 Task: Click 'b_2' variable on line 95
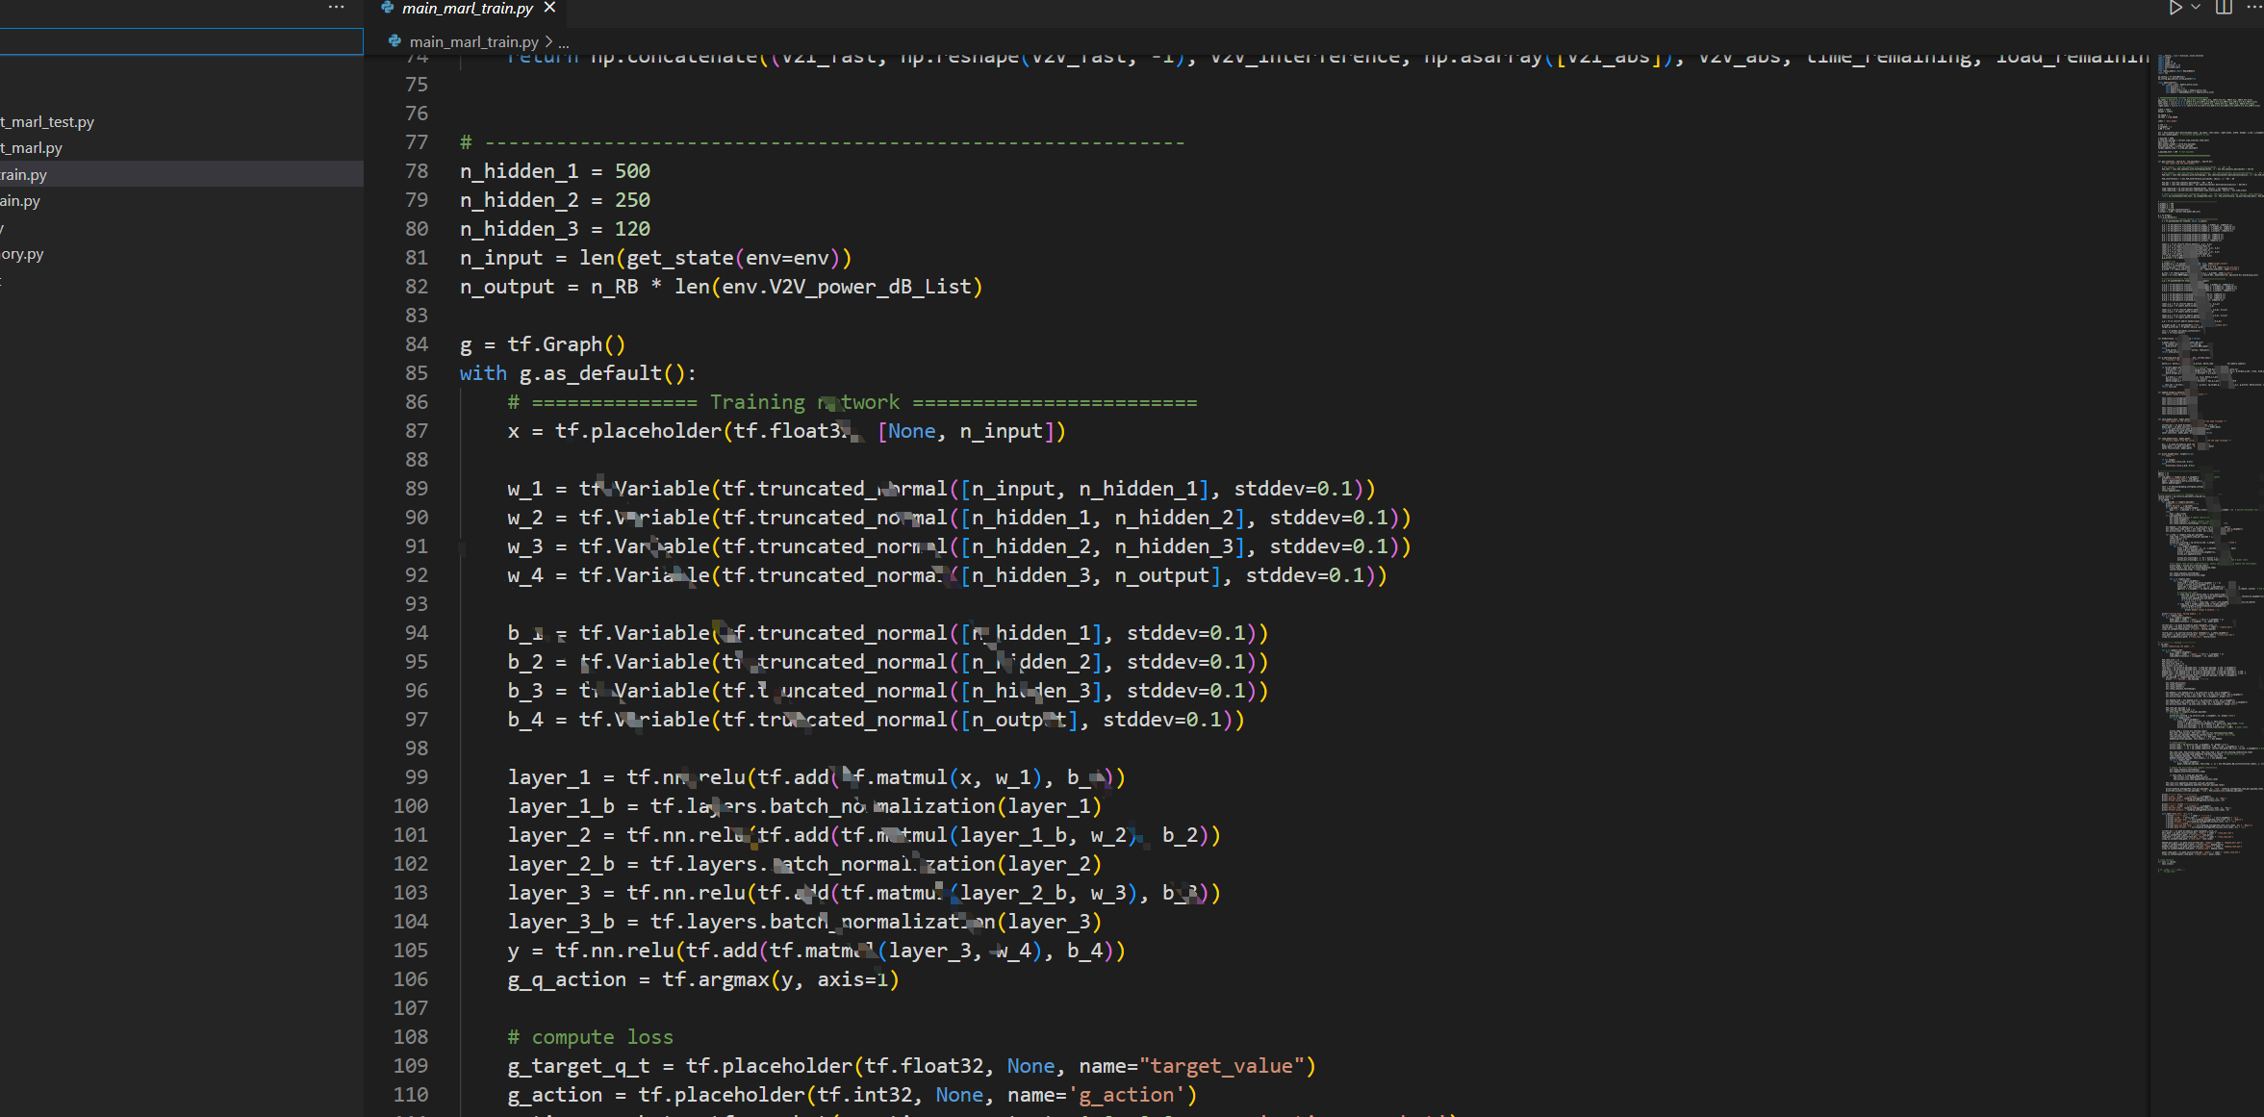pos(525,662)
